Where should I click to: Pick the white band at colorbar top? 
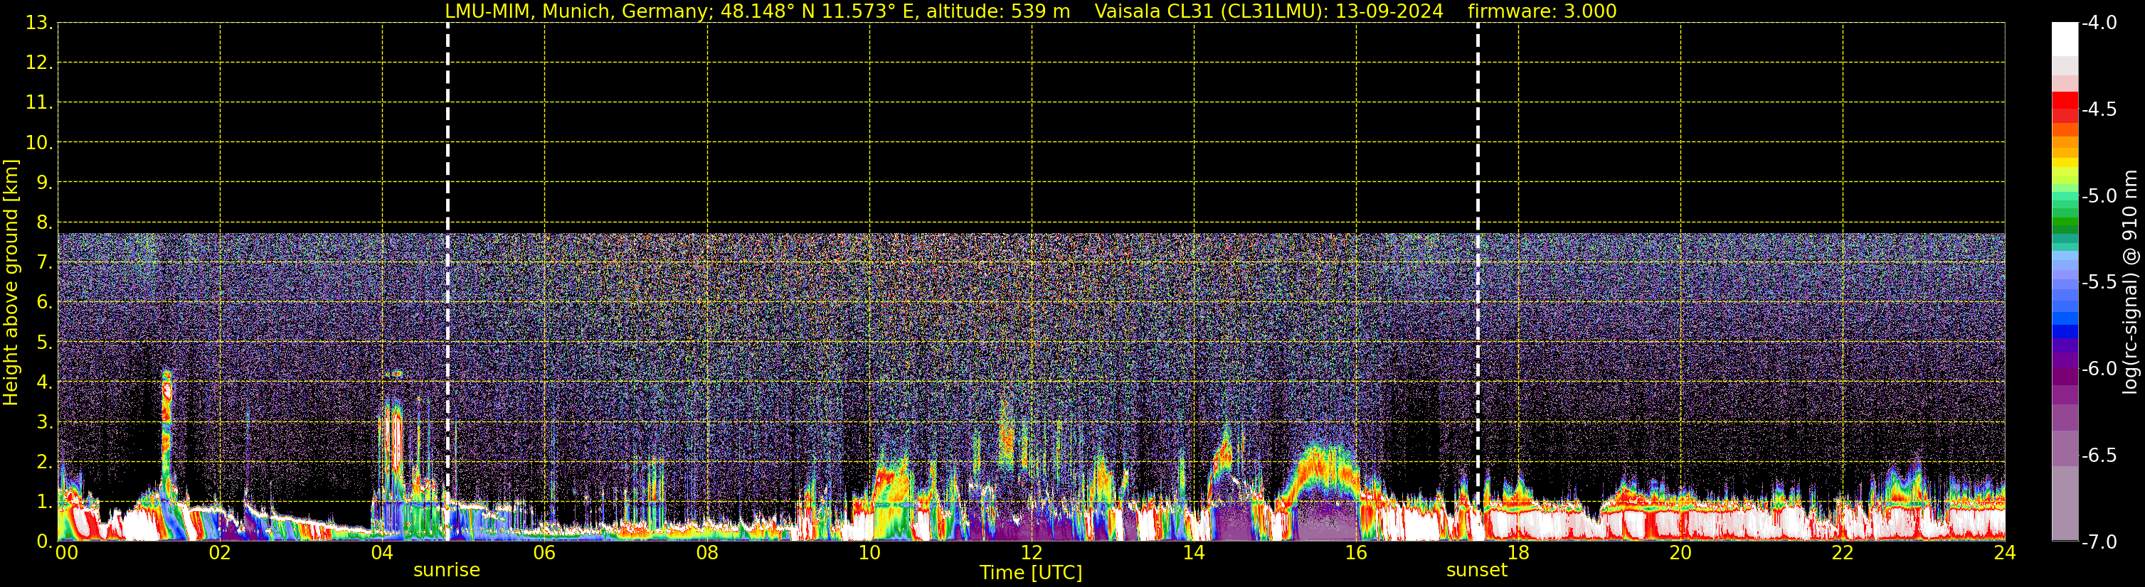[2064, 38]
